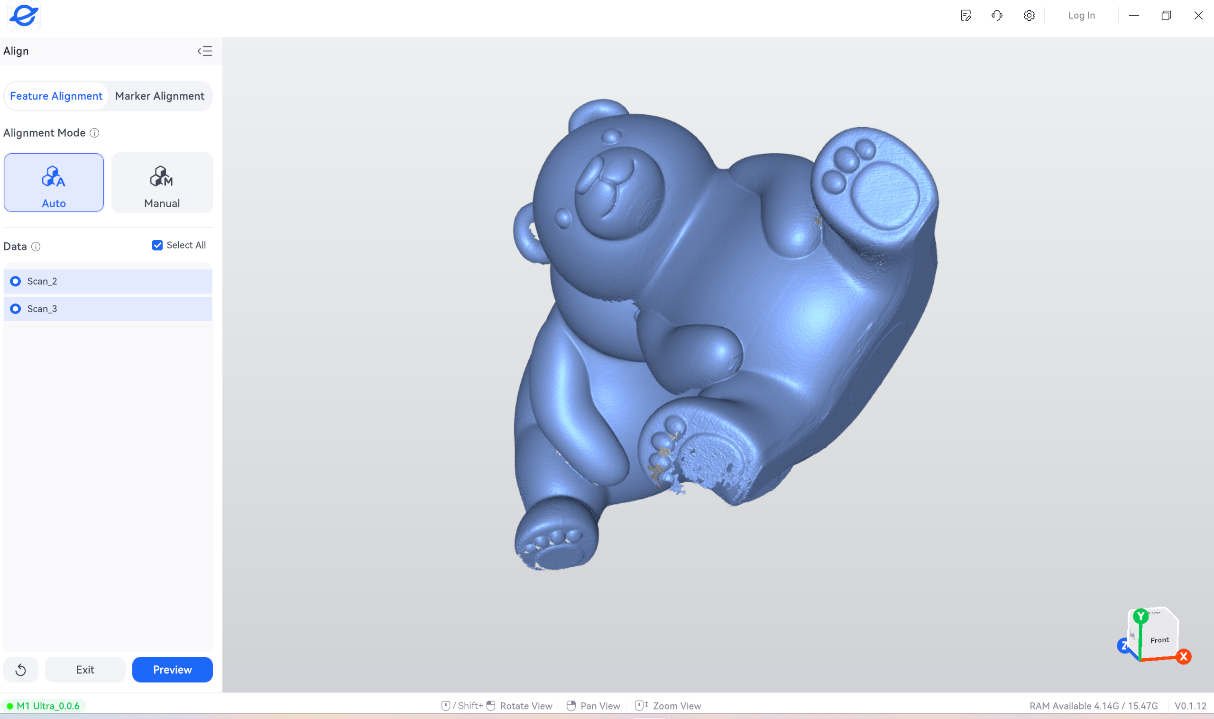1214x719 pixels.
Task: Open the settings gear
Action: 1029,16
